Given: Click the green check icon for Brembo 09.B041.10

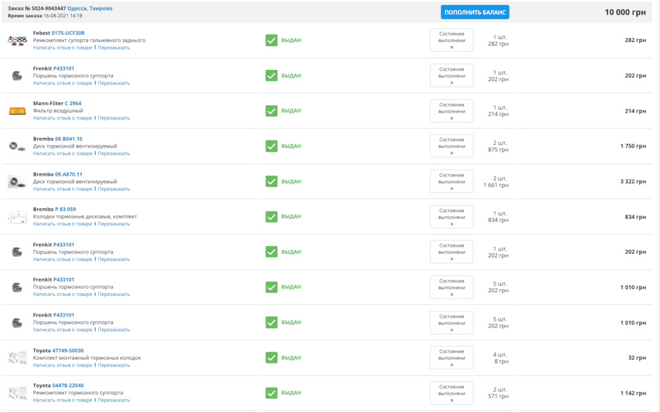Looking at the screenshot, I should coord(272,146).
